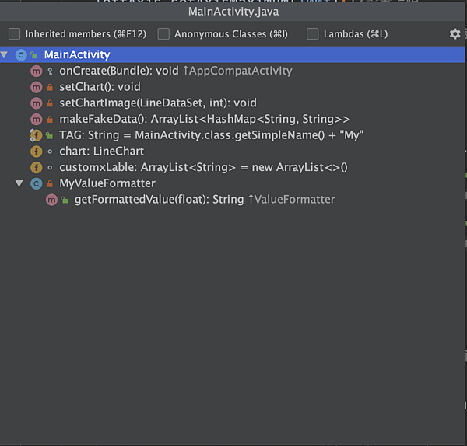Click the private lock icon next to setChart()
Viewport: 467px width, 446px height.
pos(50,87)
